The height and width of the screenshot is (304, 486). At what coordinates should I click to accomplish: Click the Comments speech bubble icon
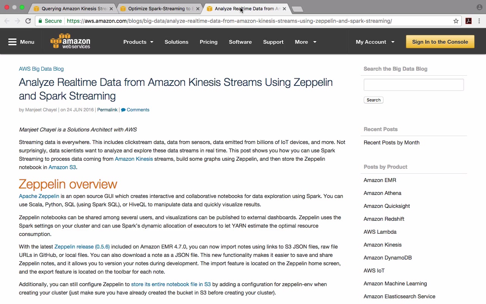(x=123, y=110)
